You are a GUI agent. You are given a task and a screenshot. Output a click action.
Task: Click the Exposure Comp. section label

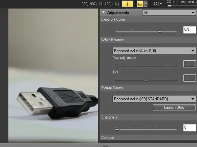[x=113, y=19]
